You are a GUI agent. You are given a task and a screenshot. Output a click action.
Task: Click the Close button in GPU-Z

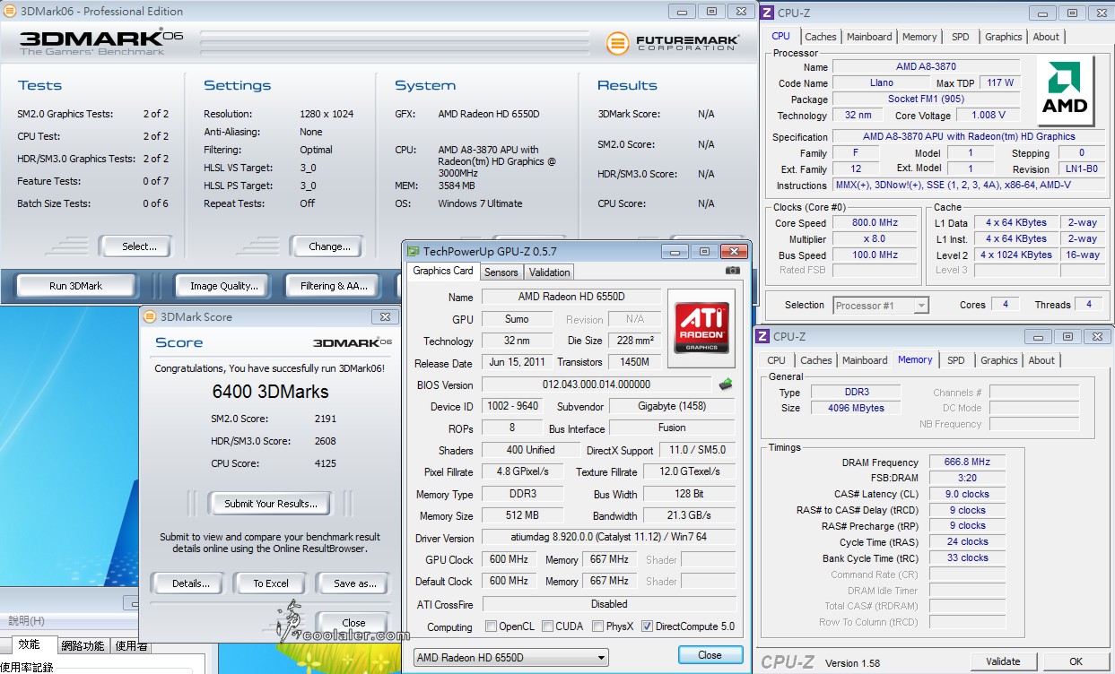pyautogui.click(x=710, y=655)
